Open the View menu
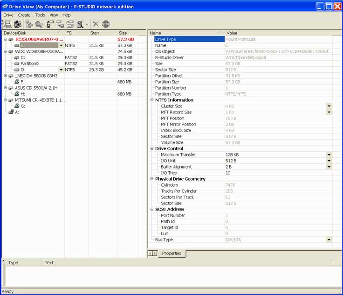Screen dimensions: 343x295 tap(54, 15)
